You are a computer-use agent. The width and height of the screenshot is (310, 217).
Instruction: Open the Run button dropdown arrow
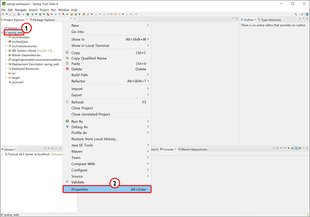pyautogui.click(x=44, y=14)
